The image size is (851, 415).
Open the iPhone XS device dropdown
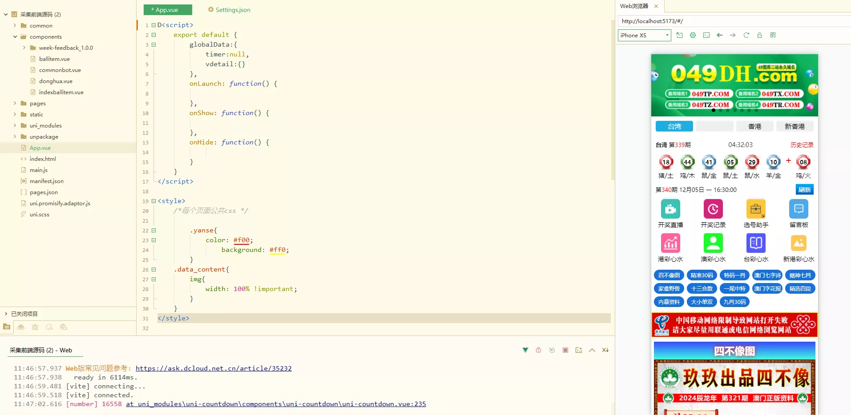644,35
